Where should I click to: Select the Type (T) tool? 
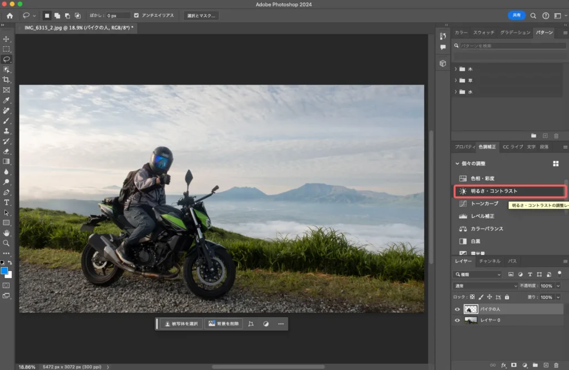[7, 203]
